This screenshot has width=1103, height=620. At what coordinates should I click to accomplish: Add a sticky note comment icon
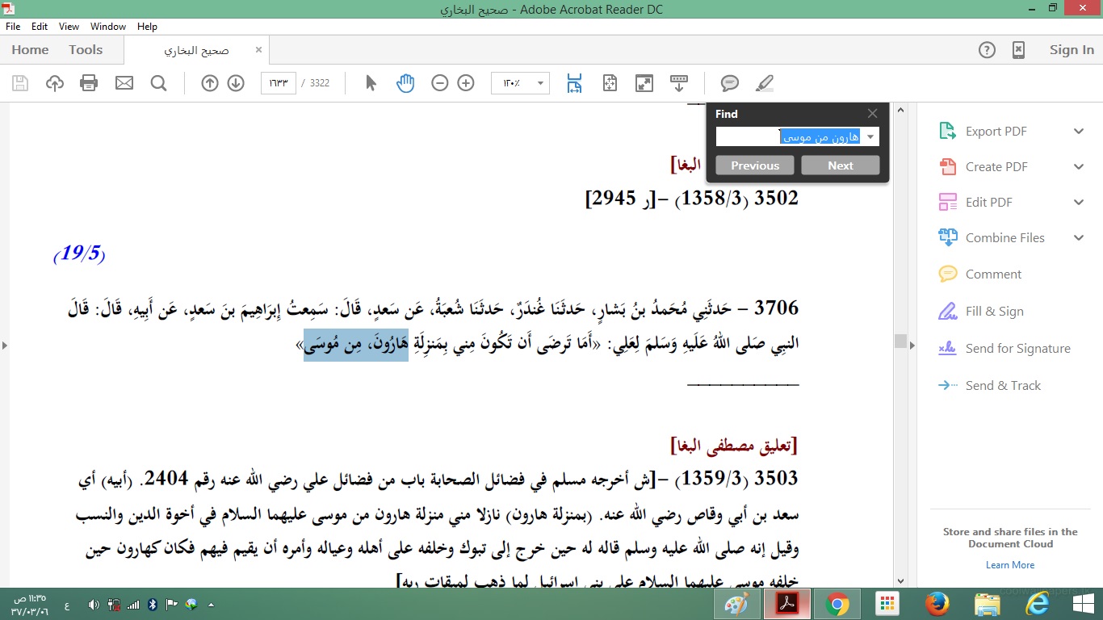[730, 83]
